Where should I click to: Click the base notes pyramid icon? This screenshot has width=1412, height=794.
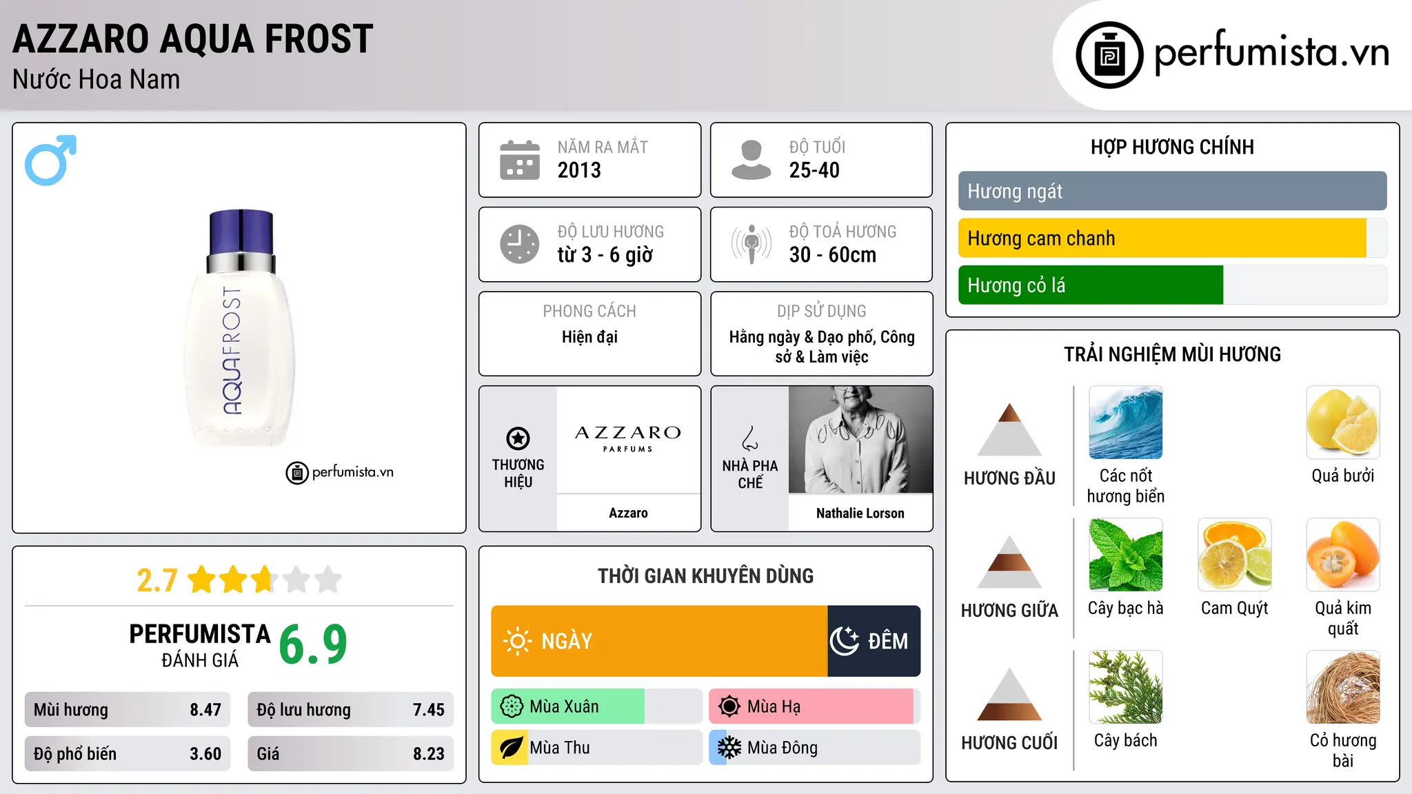(1009, 694)
